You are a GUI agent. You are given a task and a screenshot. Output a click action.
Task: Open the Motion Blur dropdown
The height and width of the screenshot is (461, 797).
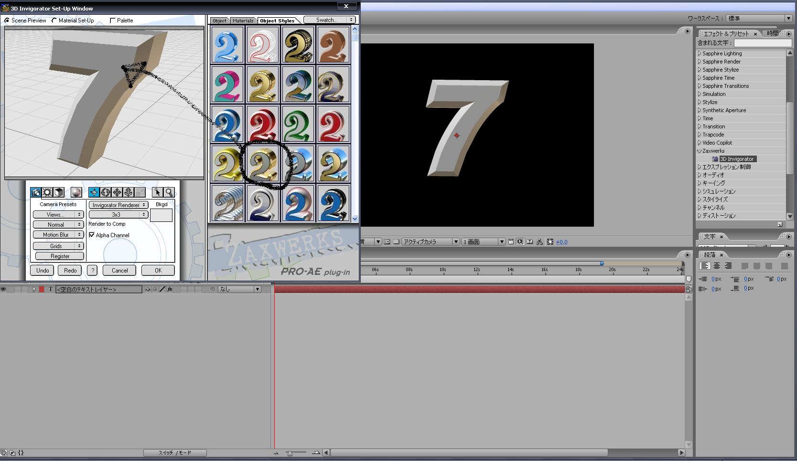click(58, 234)
